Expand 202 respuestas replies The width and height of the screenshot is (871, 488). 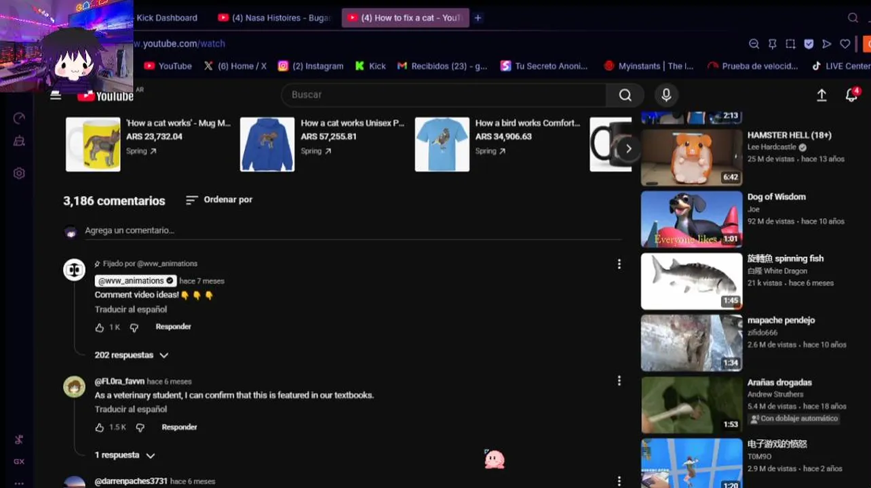click(x=132, y=355)
